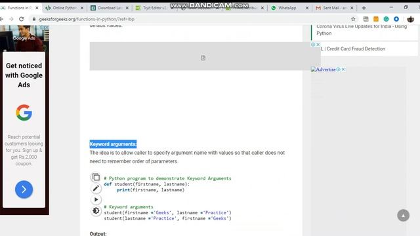Jump to page top with round arrow button

[403, 216]
